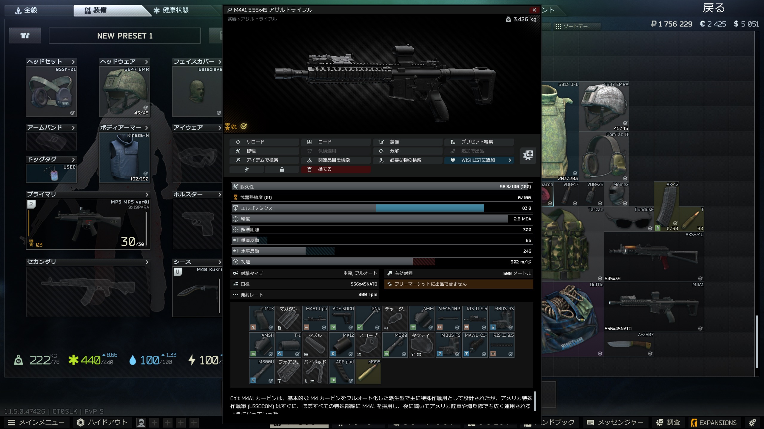Click the 修理 repair button
This screenshot has width=764, height=429.
264,151
